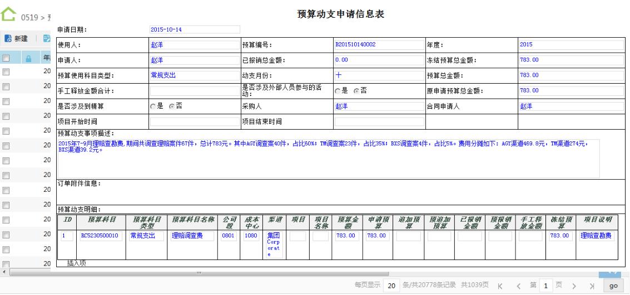Click the 插入项 insert item link

tap(76, 263)
